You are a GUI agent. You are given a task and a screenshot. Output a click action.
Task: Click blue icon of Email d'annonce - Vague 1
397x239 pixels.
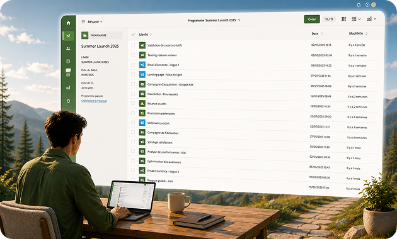coord(142,65)
